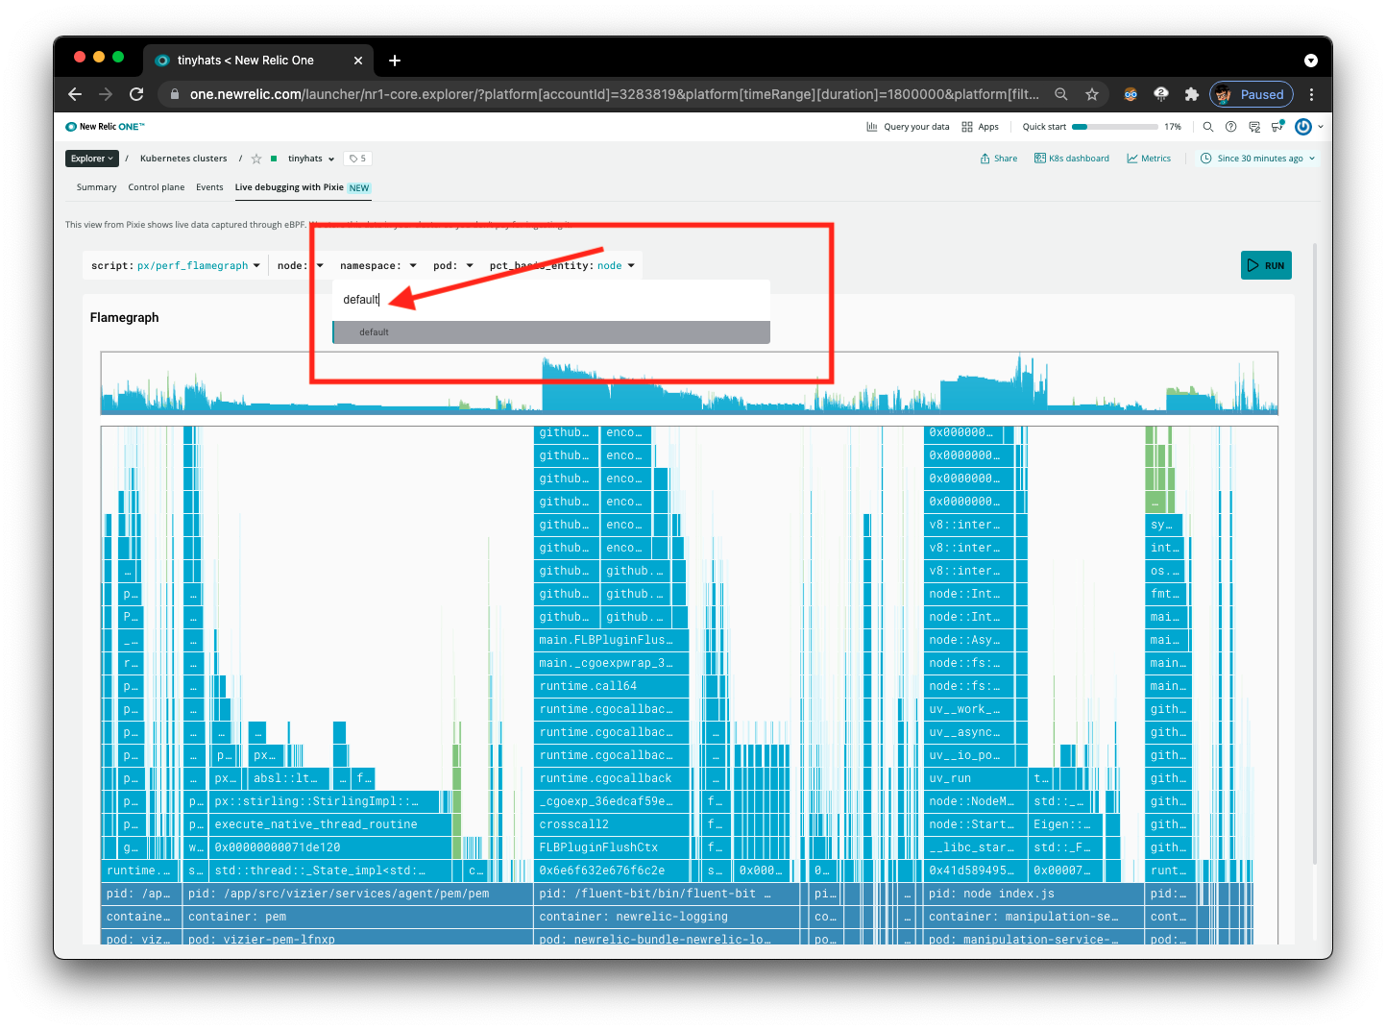Click the New Relic ONE logo
Screen dimensions: 1386x1030
pyautogui.click(x=105, y=127)
